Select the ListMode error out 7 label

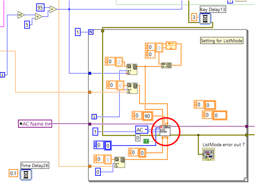coord(223,144)
